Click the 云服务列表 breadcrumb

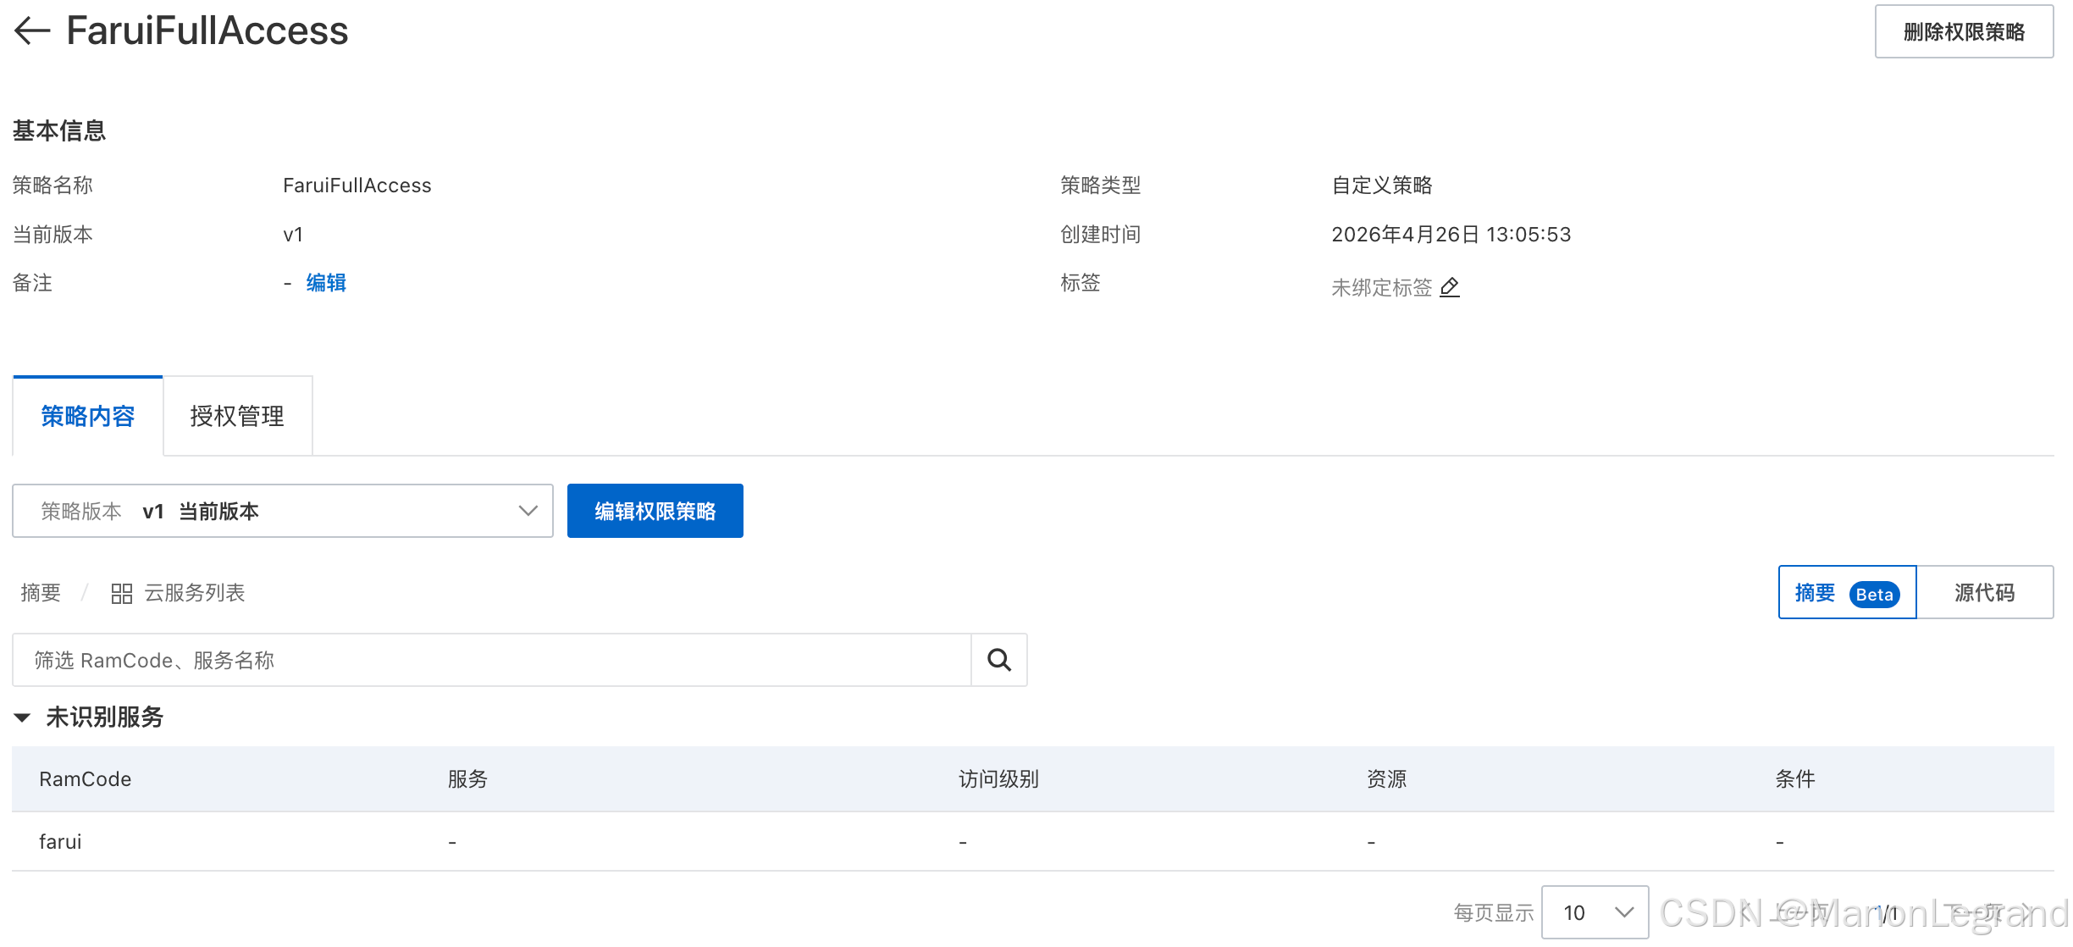194,593
